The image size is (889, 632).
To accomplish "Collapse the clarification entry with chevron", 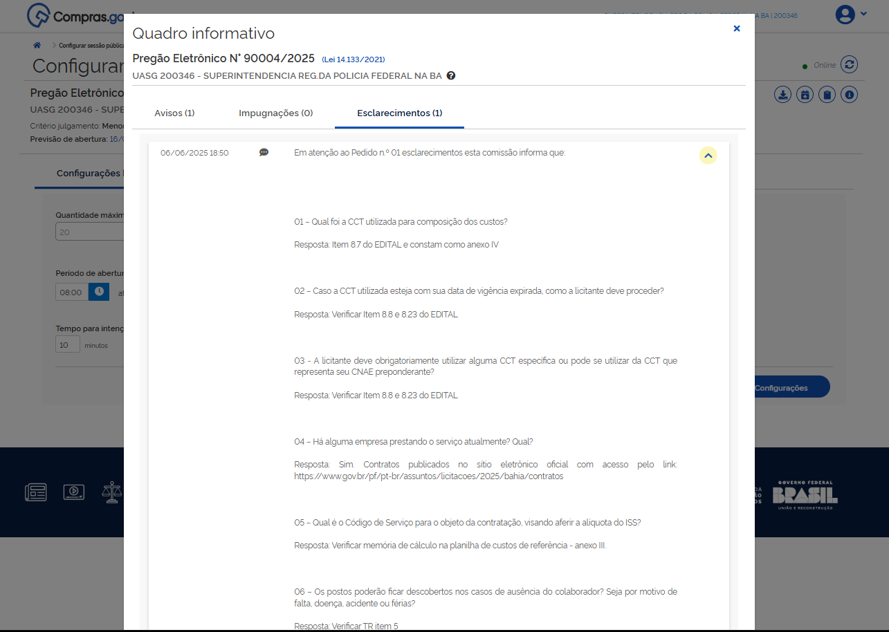I will [708, 156].
